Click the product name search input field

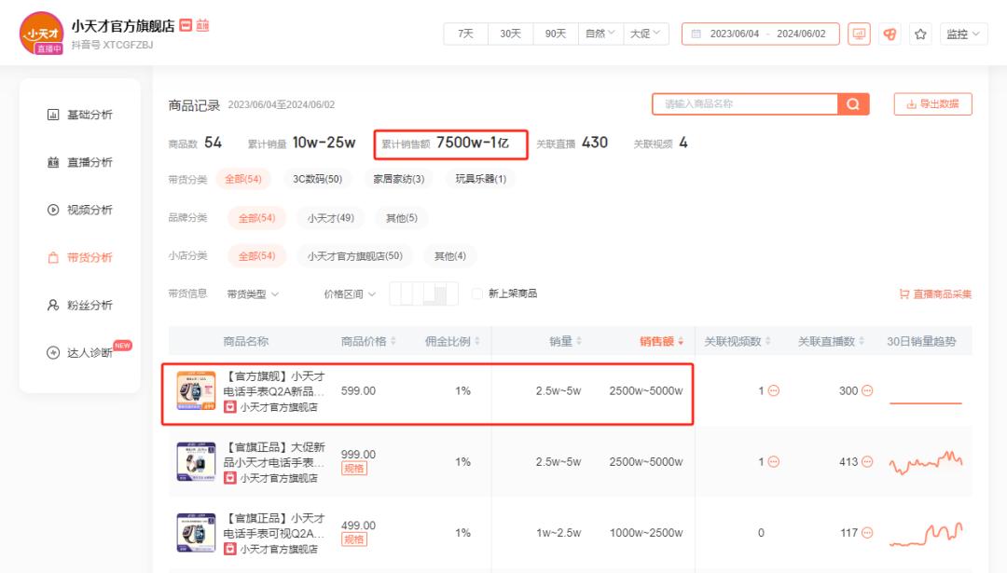tap(744, 104)
